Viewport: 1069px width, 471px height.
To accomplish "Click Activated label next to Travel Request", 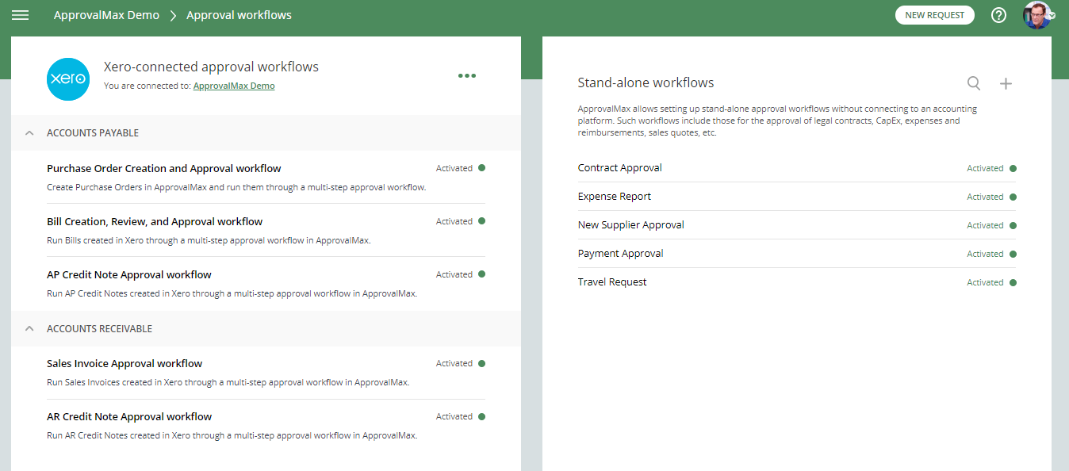I will coord(985,282).
